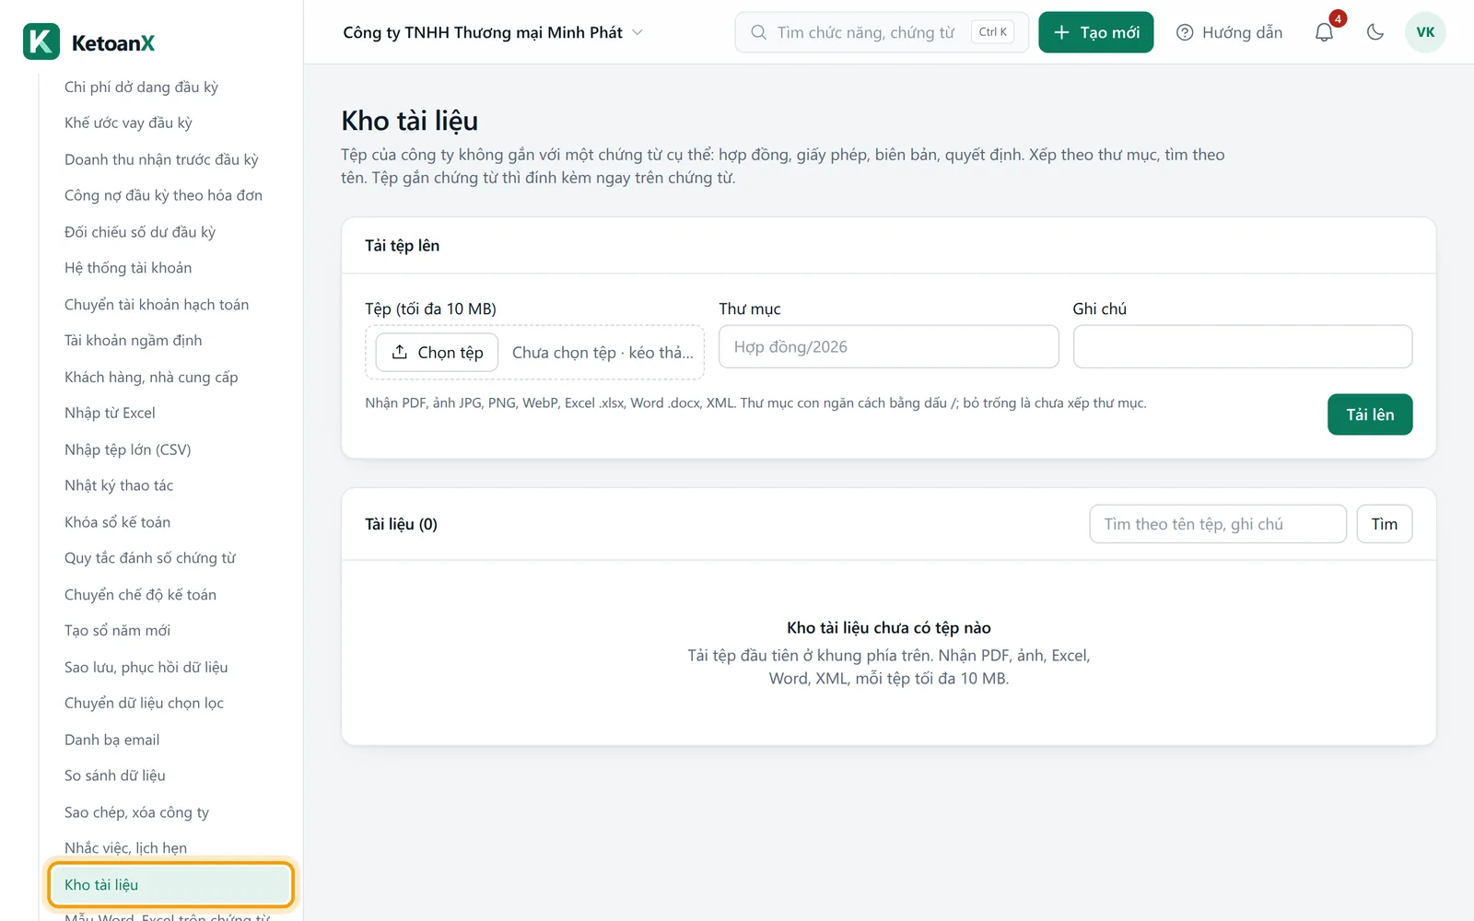Click the Tìm search button

pyautogui.click(x=1384, y=524)
